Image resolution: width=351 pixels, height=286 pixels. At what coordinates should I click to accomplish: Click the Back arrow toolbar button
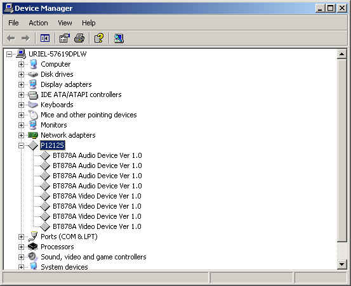[11, 38]
